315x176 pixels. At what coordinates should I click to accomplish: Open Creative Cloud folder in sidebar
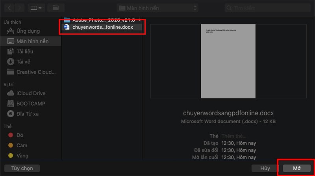(x=31, y=72)
